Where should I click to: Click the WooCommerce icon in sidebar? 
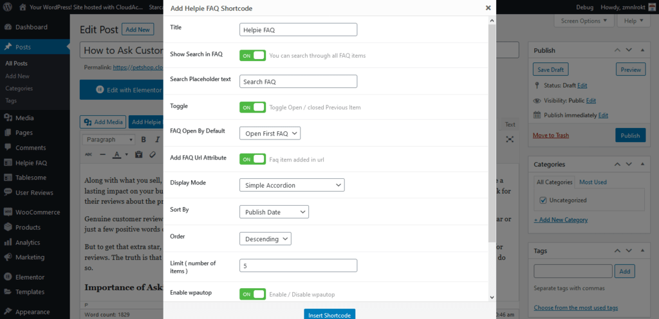[x=8, y=212]
